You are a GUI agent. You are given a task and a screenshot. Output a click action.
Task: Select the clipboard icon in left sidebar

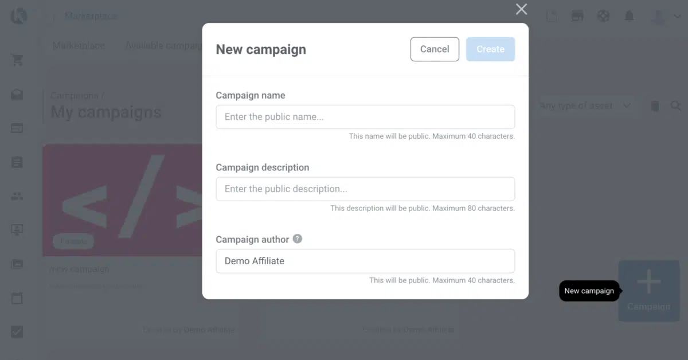(x=17, y=162)
